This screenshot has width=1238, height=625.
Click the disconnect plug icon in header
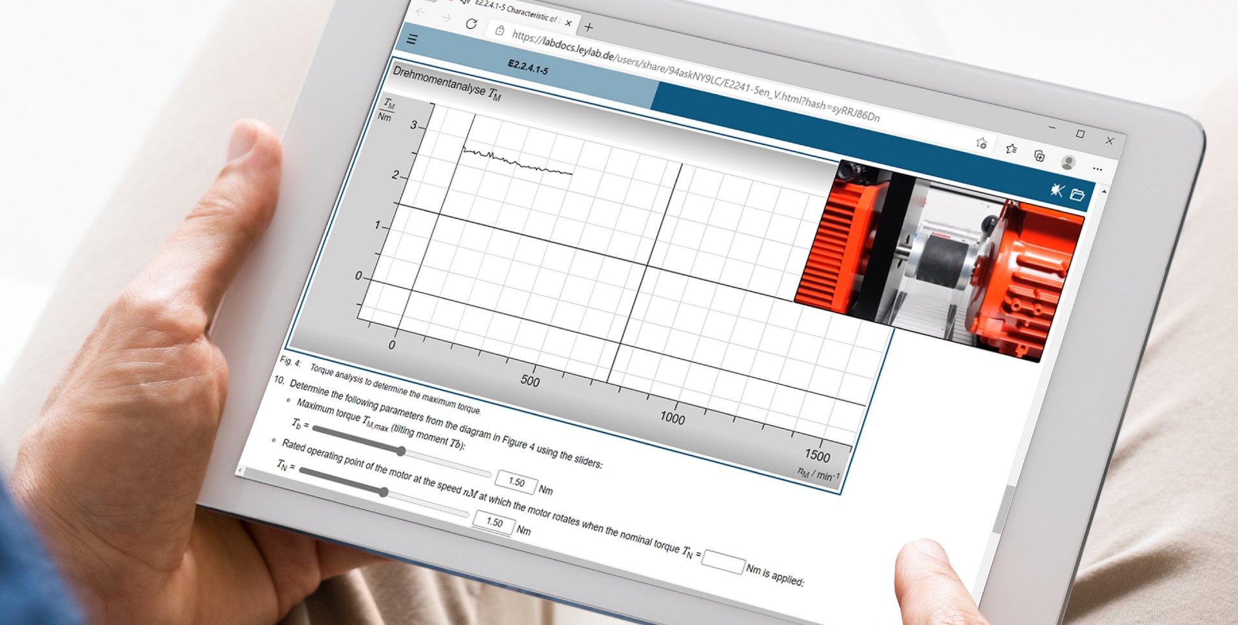click(x=1056, y=189)
